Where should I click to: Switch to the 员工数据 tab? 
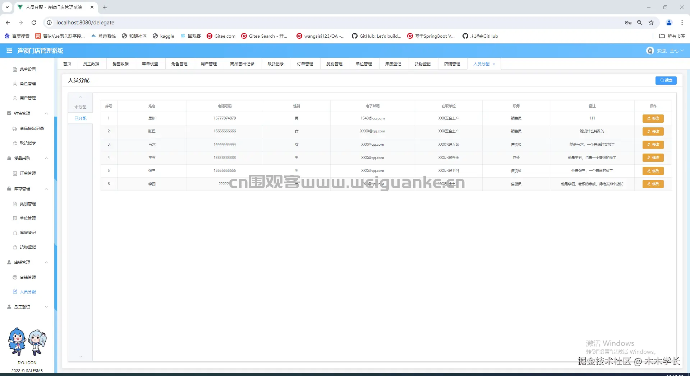point(91,64)
